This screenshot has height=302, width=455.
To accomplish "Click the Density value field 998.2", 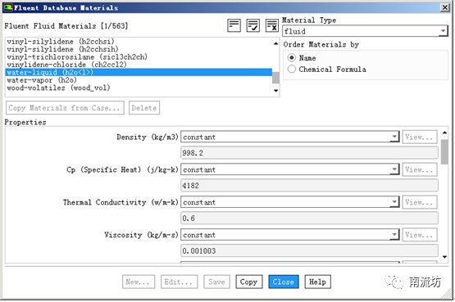I will point(309,152).
